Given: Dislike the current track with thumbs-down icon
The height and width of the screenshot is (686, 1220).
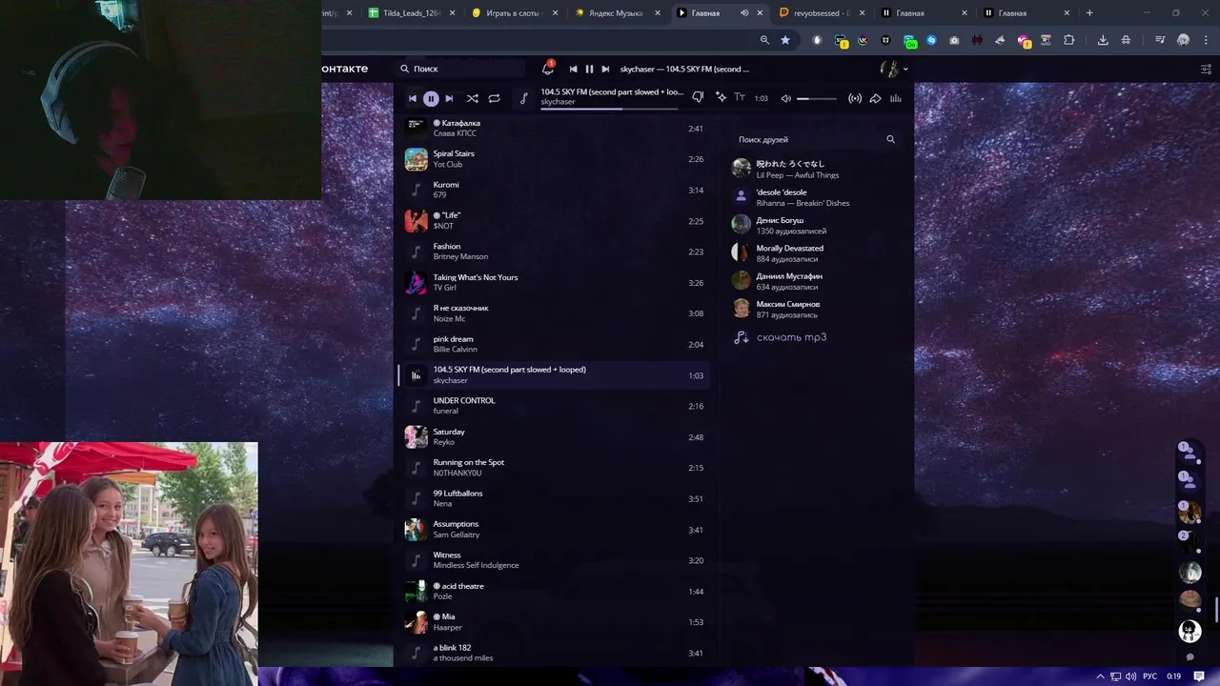Looking at the screenshot, I should click(698, 97).
